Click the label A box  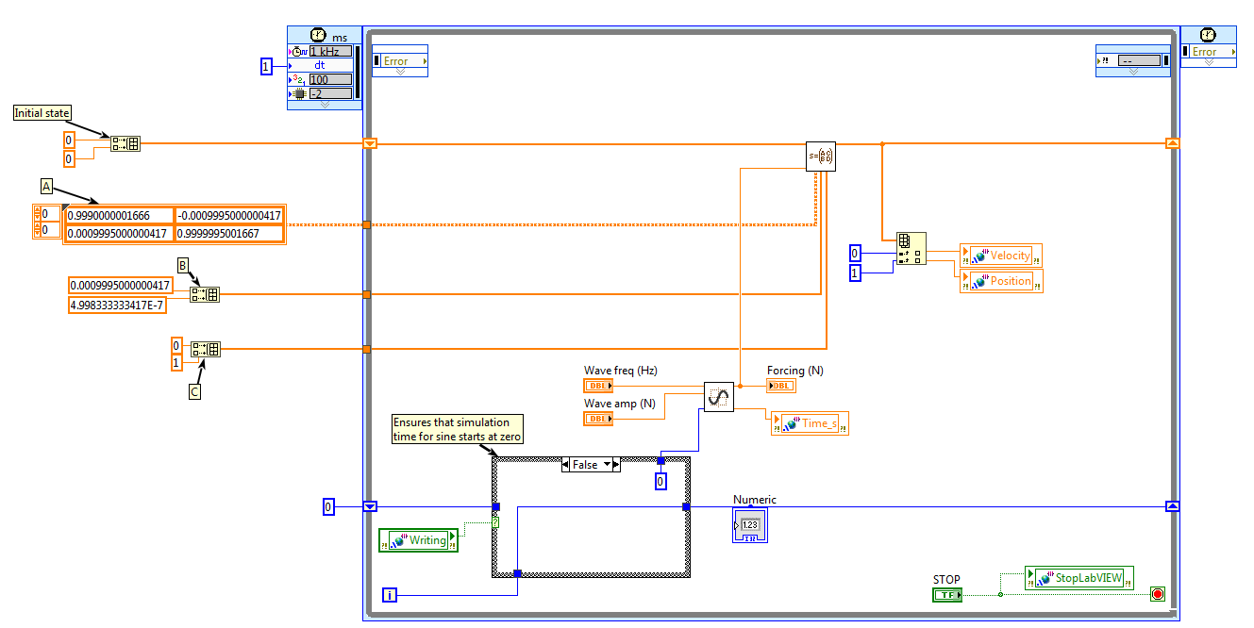click(x=46, y=186)
